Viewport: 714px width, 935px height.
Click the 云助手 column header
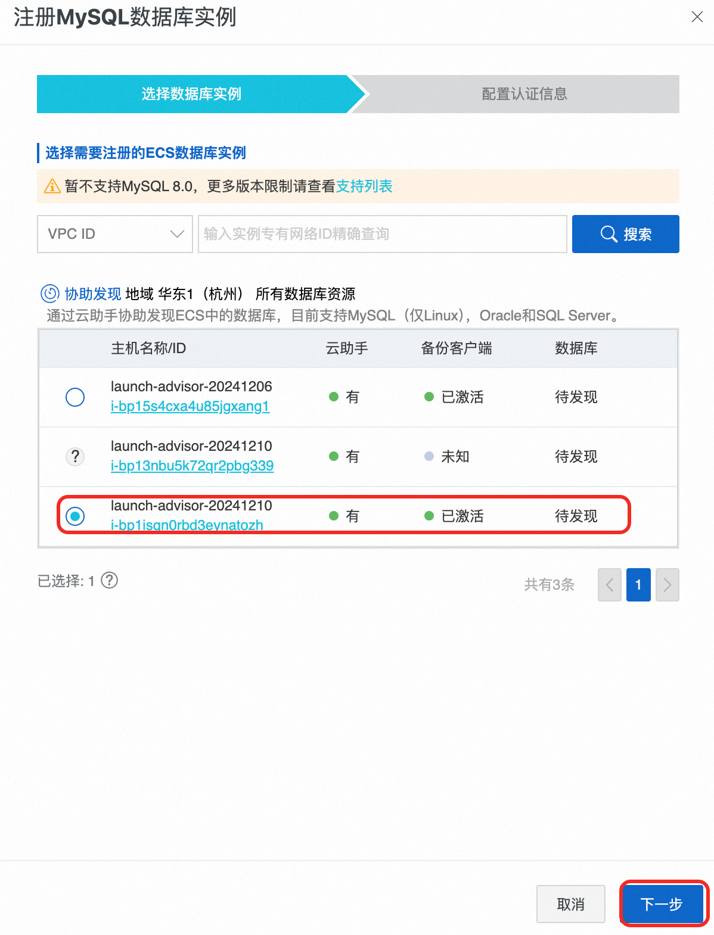coord(347,348)
